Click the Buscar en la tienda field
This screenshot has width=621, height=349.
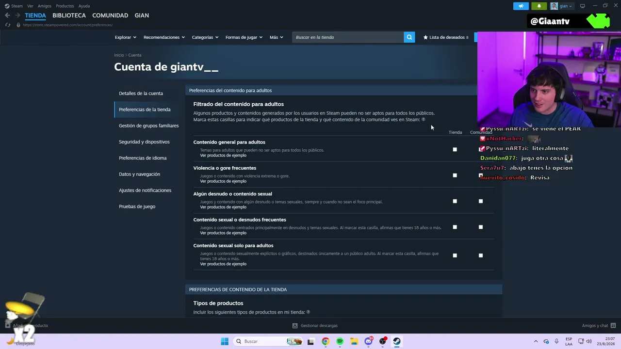point(348,37)
